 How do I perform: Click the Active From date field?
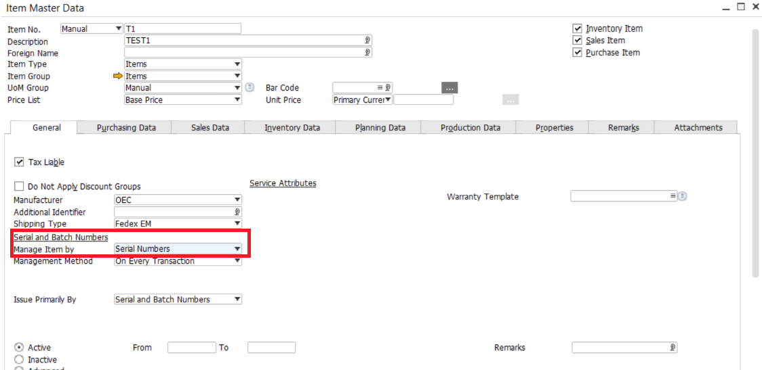click(x=191, y=348)
